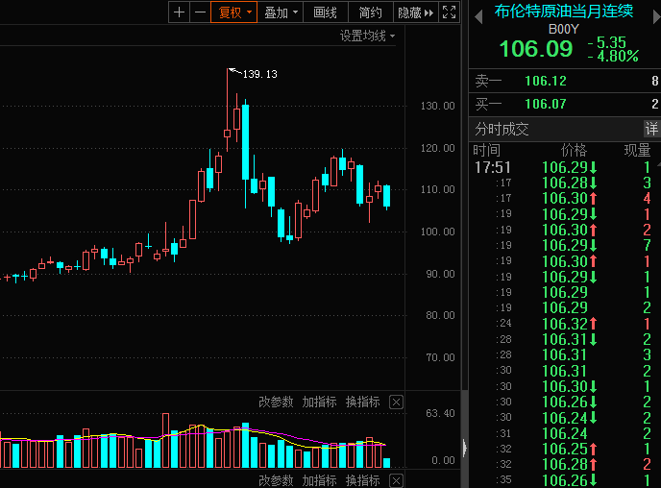Select the 画线 drawing tool
661x488 pixels.
tap(326, 12)
